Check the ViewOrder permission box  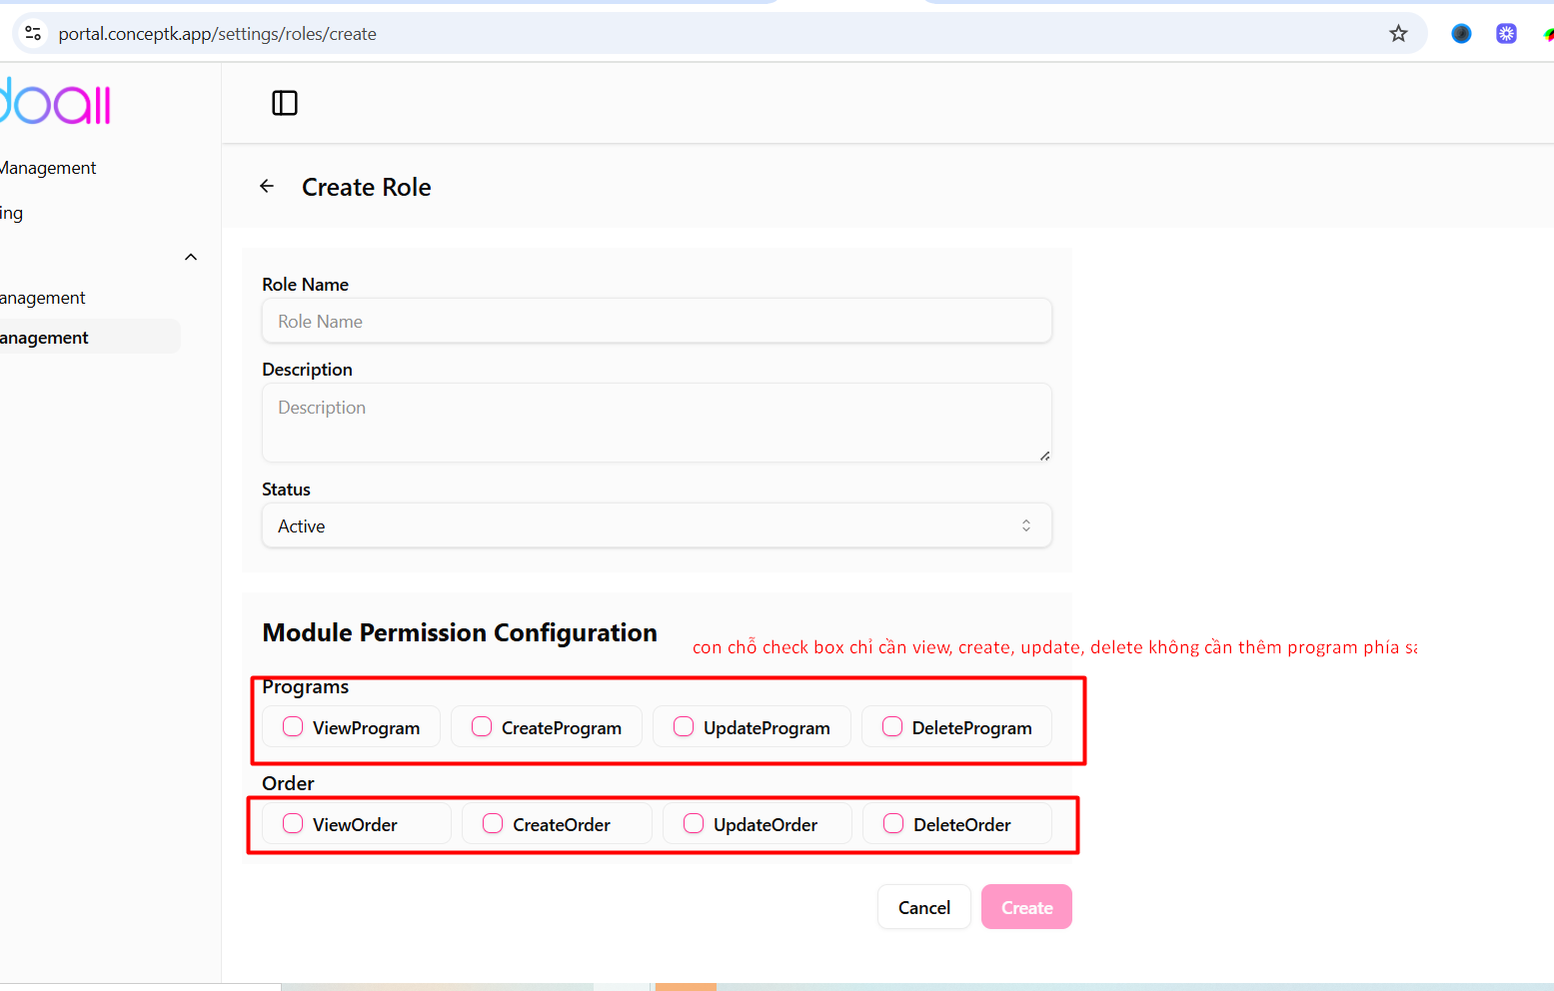click(x=293, y=824)
